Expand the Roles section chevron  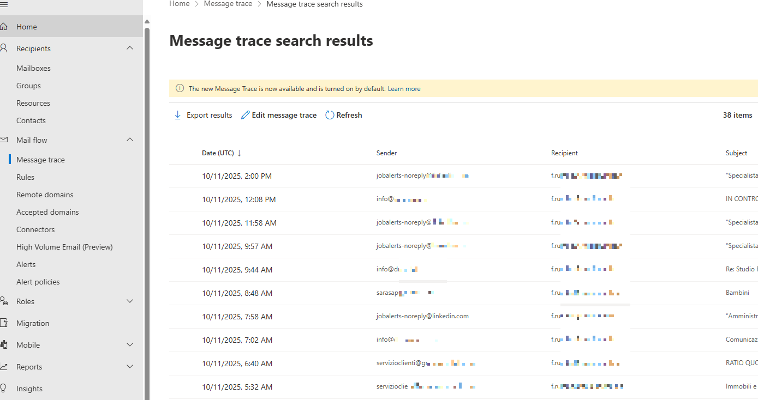pyautogui.click(x=130, y=301)
